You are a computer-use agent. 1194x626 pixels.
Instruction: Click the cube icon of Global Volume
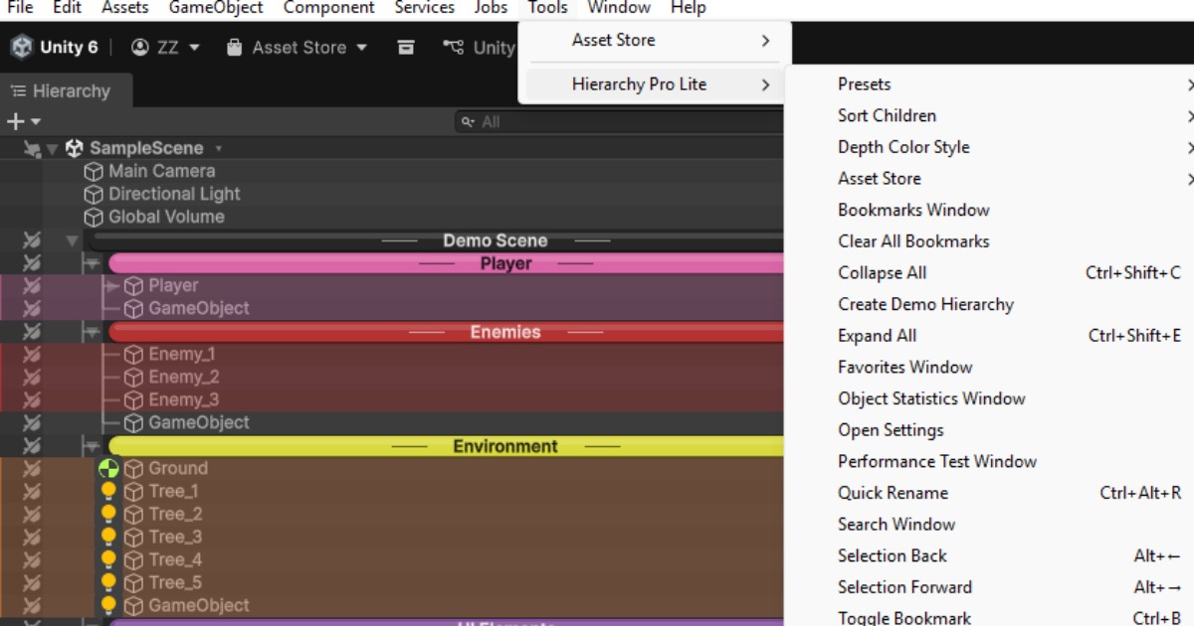click(x=94, y=217)
